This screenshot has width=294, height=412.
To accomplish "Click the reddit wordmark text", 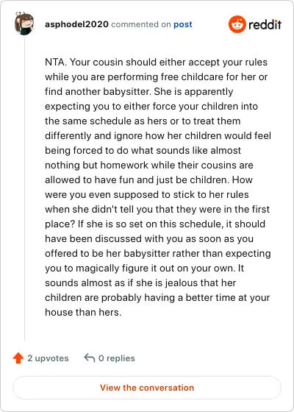I will point(265,25).
